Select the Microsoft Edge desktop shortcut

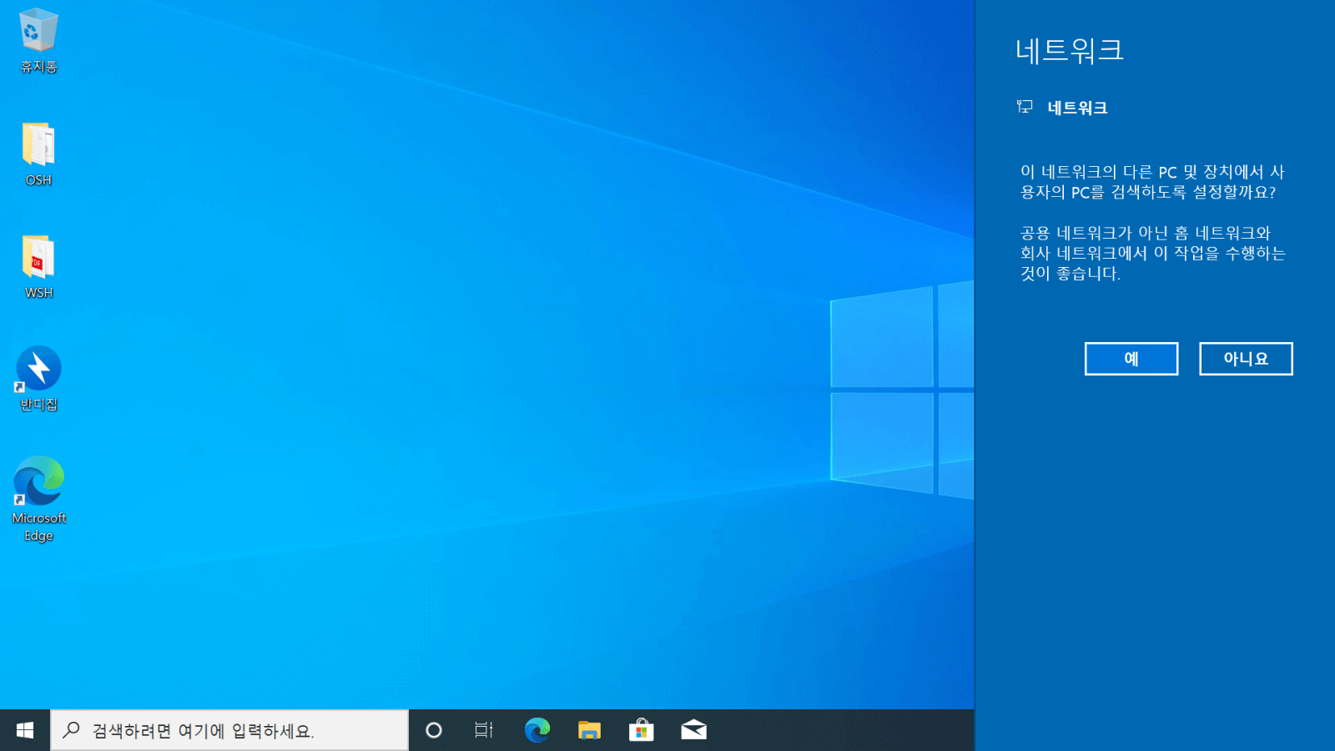(38, 499)
